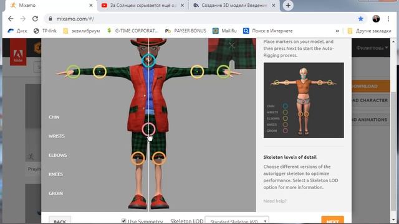
Task: Open the TP-link bookmark
Action: pyautogui.click(x=45, y=30)
